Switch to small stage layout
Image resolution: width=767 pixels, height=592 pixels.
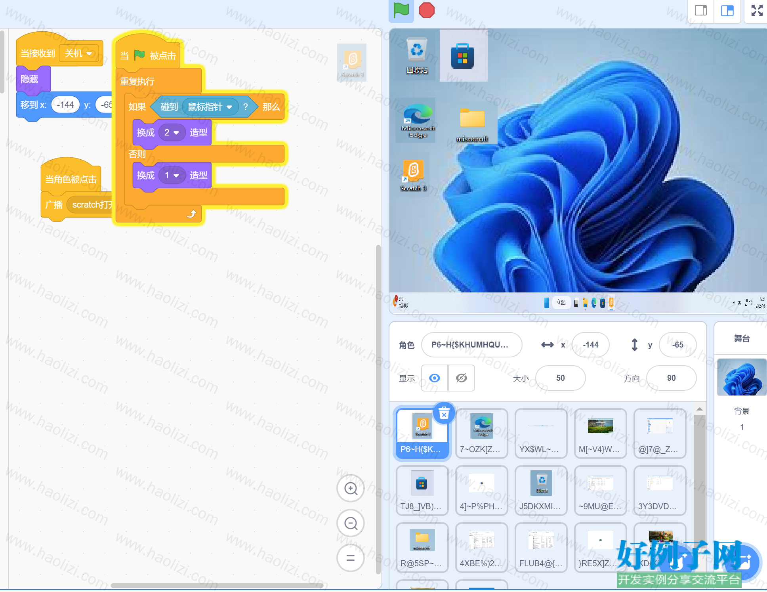(x=701, y=10)
